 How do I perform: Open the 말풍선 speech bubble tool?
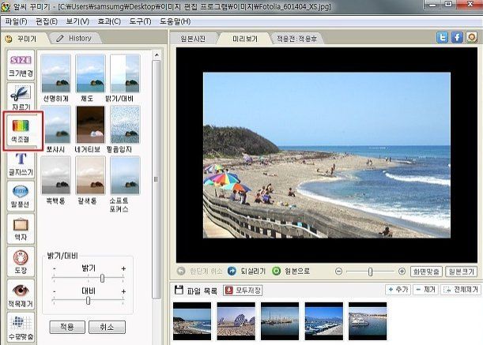(x=21, y=196)
